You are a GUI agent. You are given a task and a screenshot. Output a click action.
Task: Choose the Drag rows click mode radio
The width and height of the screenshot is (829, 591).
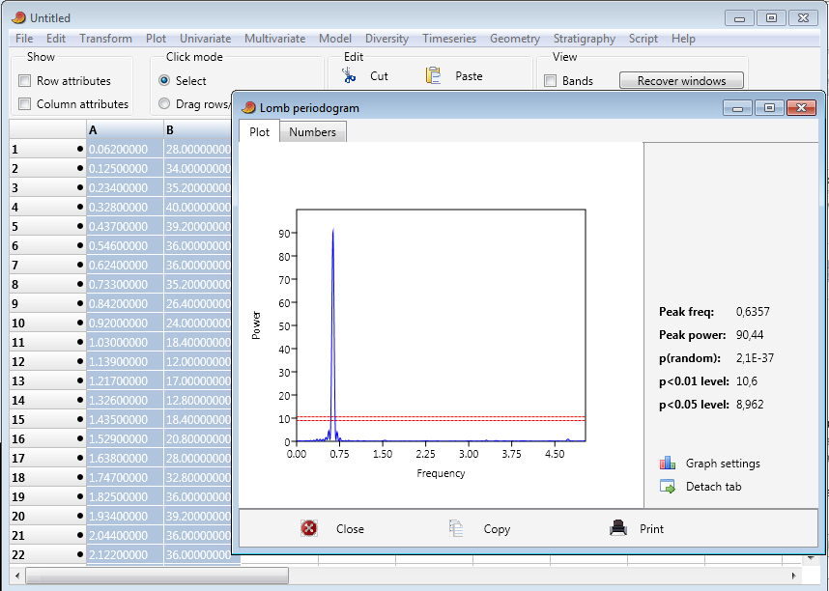click(x=164, y=103)
